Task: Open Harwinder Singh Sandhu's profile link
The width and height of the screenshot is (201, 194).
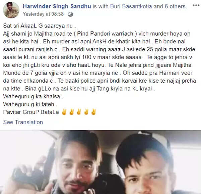Action: pos(57,6)
